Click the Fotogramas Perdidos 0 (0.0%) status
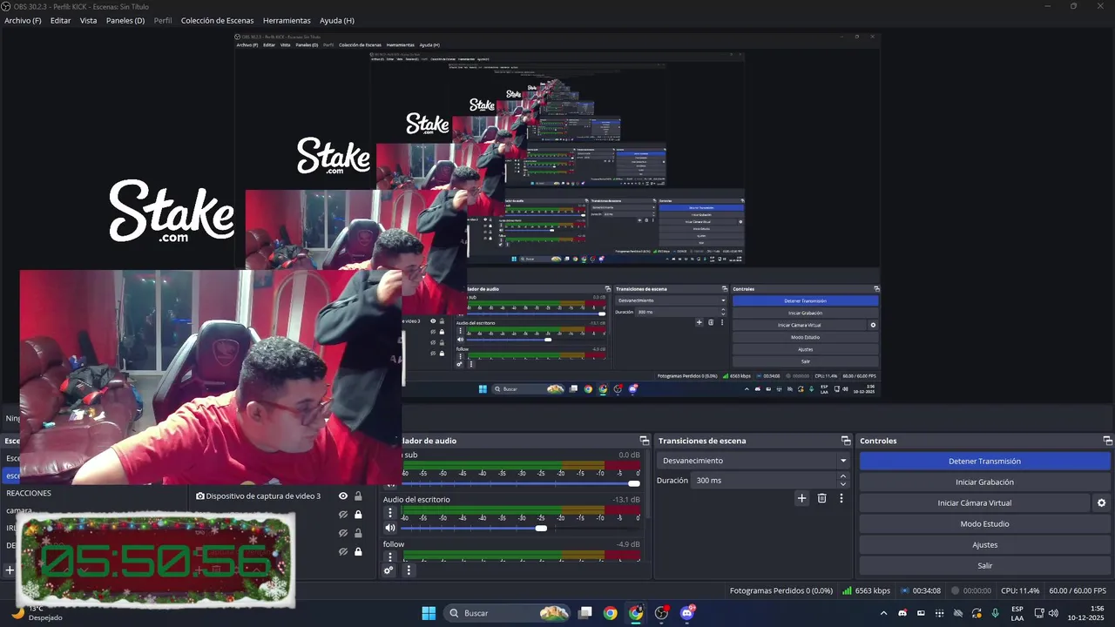This screenshot has width=1115, height=627. pos(781,590)
